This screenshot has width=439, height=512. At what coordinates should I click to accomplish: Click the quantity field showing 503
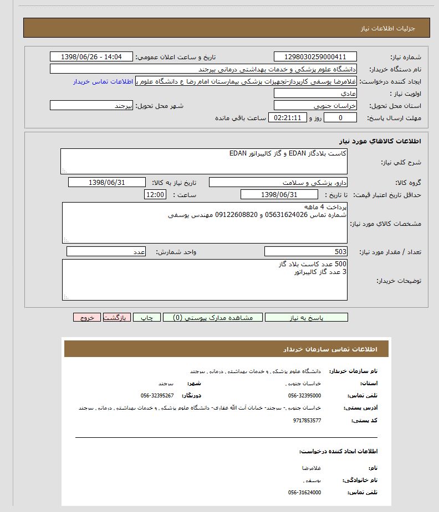point(306,252)
